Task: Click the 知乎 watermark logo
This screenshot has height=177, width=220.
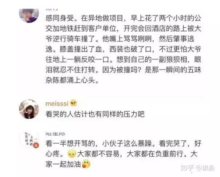Action: [187, 168]
